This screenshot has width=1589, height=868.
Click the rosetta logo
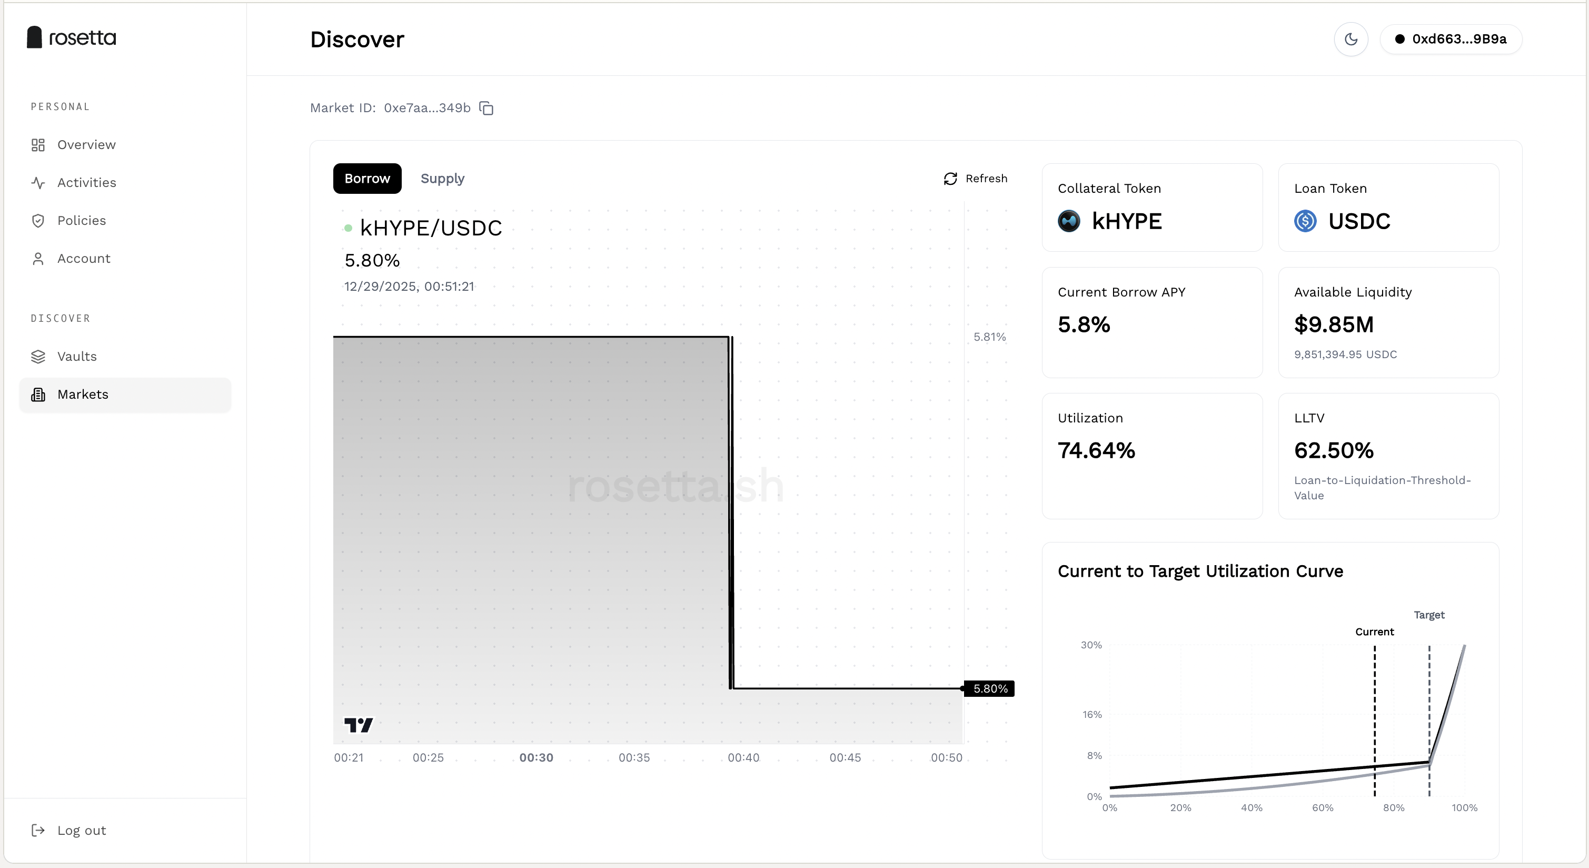(72, 37)
